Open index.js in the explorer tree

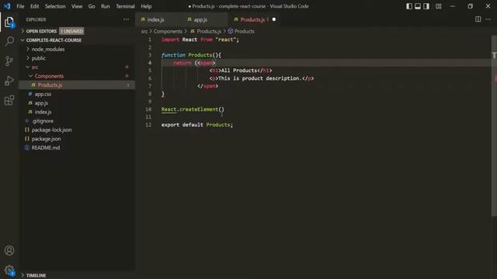[43, 112]
